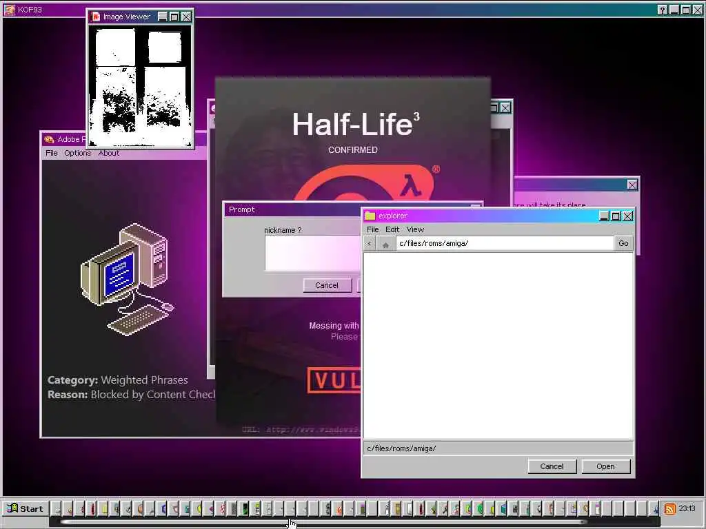This screenshot has width=706, height=529.
Task: Close the window behind the Half-Life splash
Action: [505, 108]
